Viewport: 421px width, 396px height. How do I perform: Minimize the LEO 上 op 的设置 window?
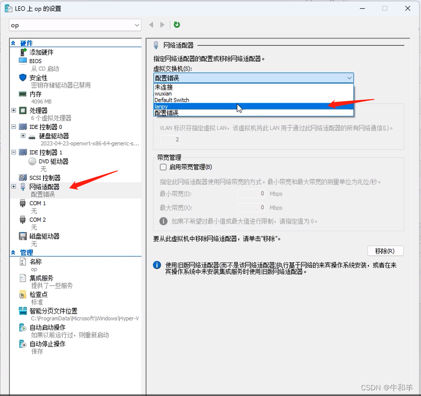363,8
